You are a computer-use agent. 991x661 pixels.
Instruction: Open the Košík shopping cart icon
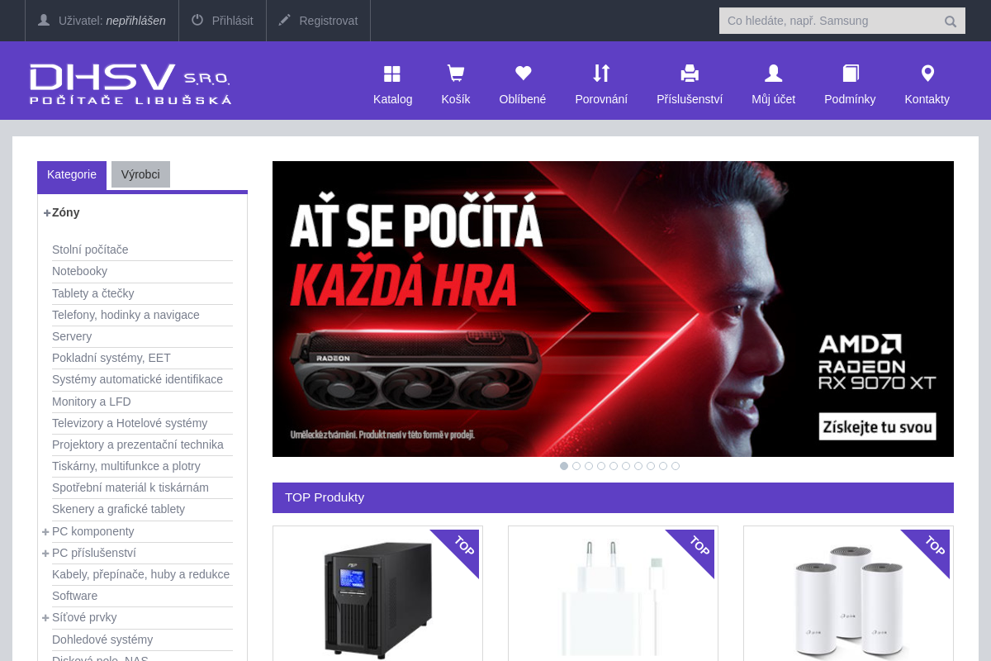pos(455,74)
